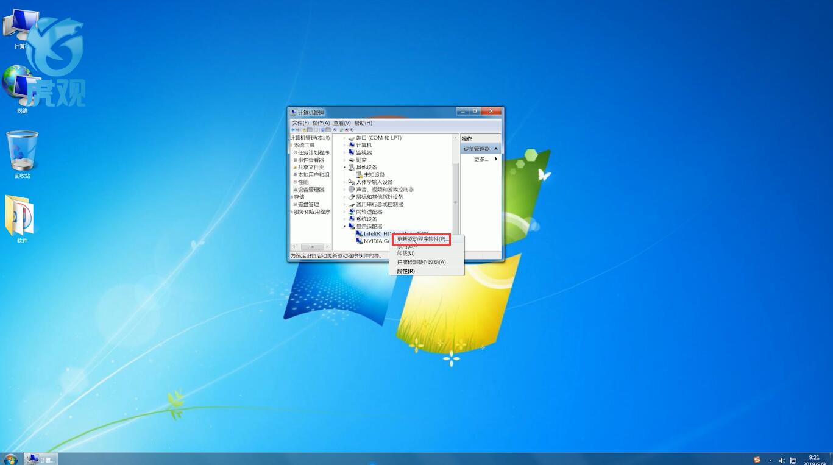Viewport: 833px width, 465px height.
Task: Expand the 键盘 node arrow
Action: tap(344, 160)
